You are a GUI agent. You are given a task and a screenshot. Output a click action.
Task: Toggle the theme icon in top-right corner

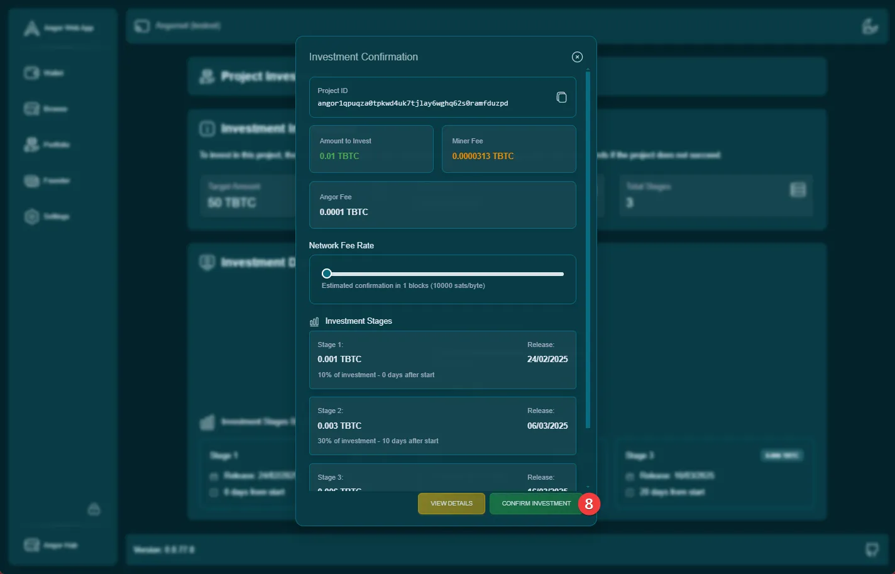870,26
